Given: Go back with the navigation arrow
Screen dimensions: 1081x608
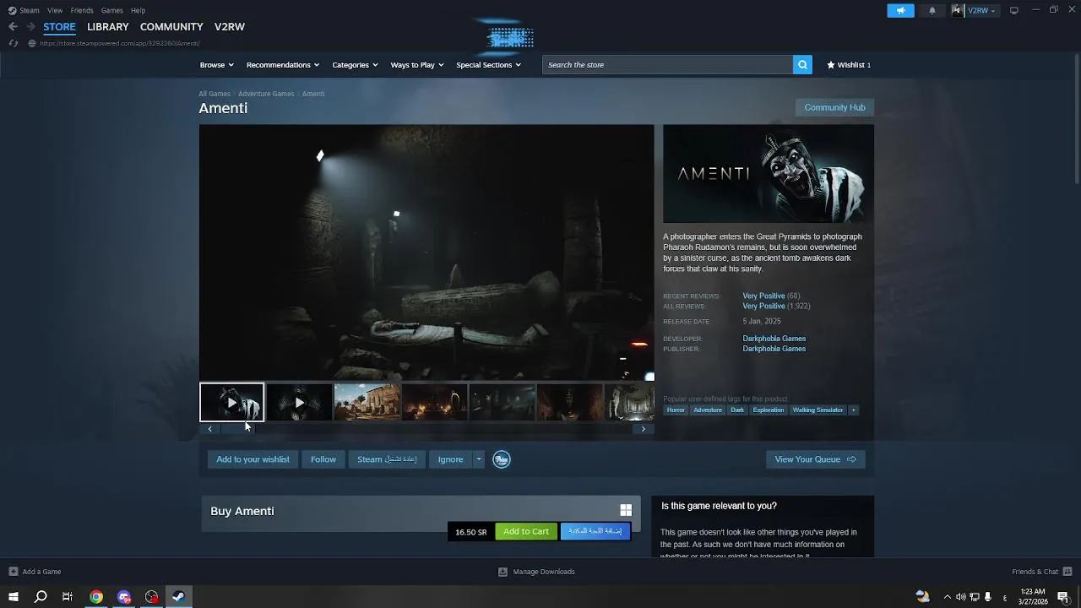Looking at the screenshot, I should 13,26.
